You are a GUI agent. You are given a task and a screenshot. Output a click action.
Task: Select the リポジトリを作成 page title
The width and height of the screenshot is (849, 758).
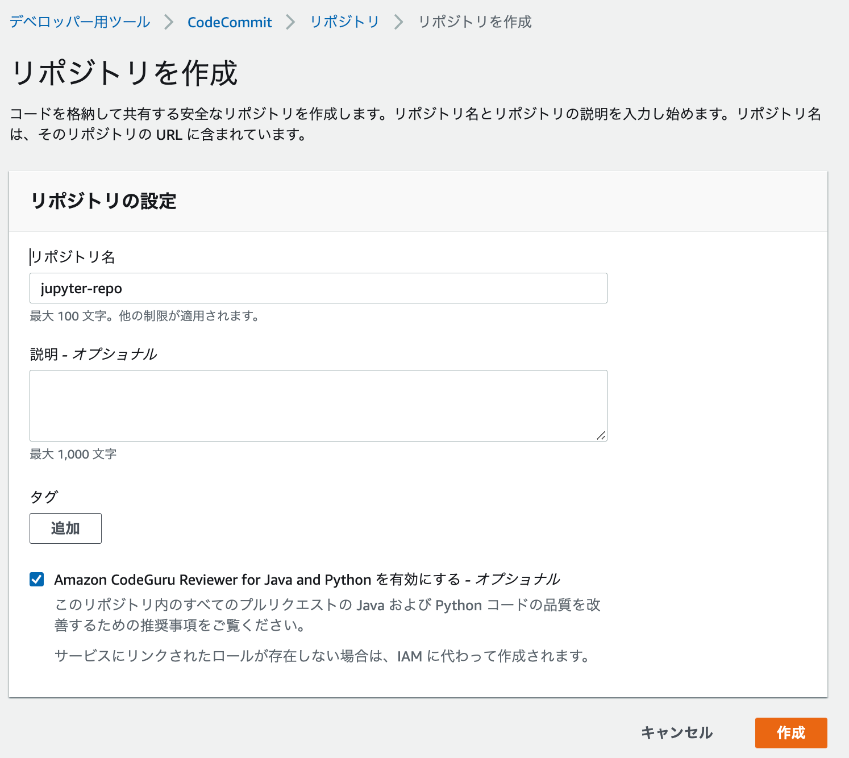click(124, 73)
